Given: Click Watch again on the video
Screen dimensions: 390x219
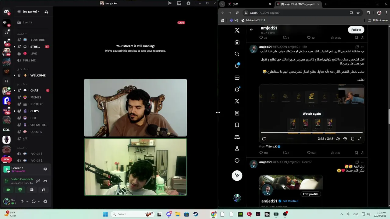Looking at the screenshot, I should pos(312,114).
